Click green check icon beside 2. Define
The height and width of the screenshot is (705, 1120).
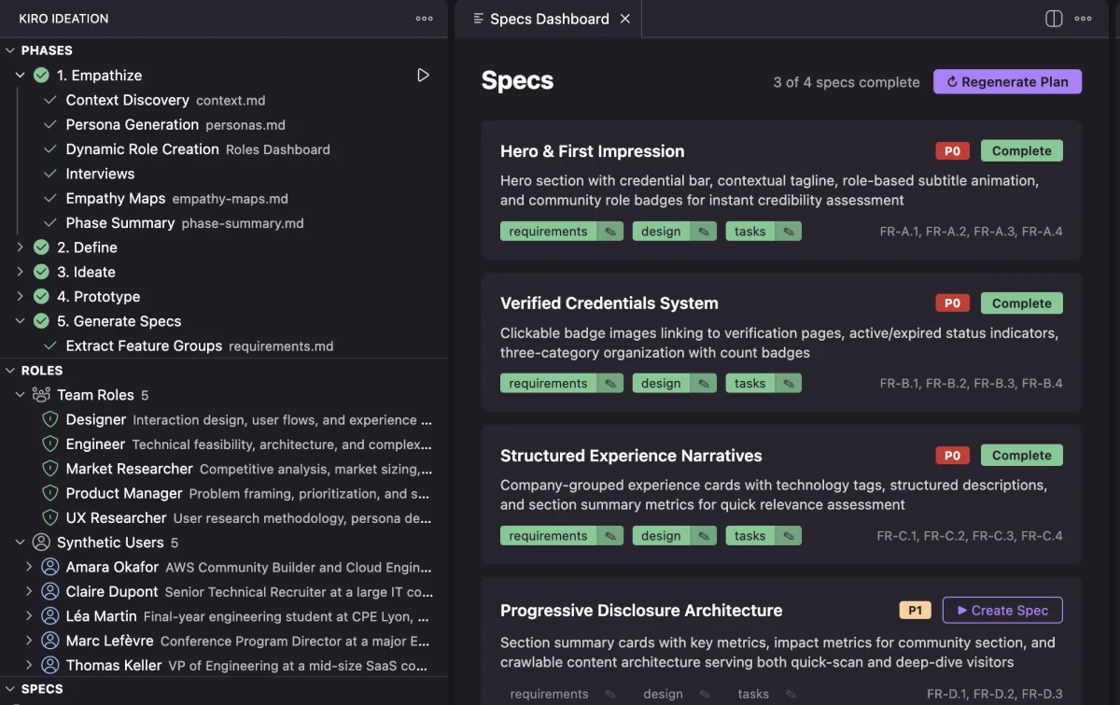point(41,247)
